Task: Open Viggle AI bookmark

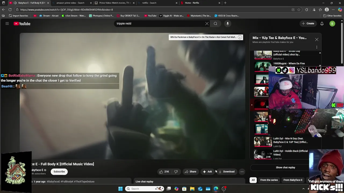Action: (171, 16)
